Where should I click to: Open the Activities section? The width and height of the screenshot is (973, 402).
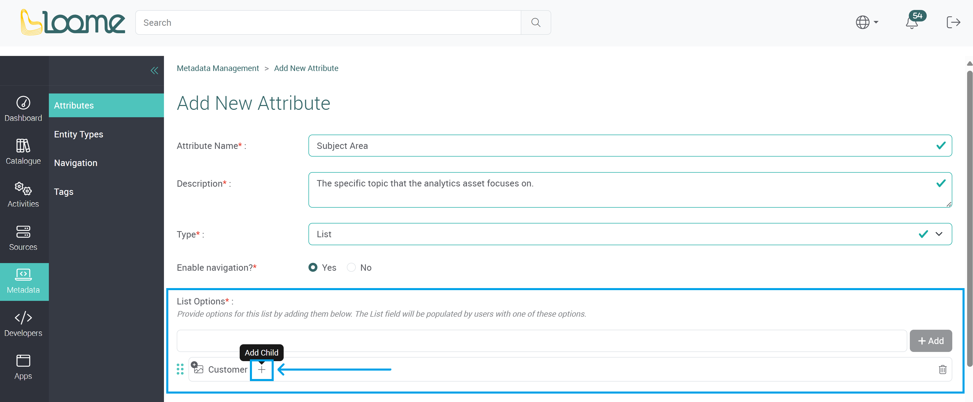pyautogui.click(x=24, y=195)
